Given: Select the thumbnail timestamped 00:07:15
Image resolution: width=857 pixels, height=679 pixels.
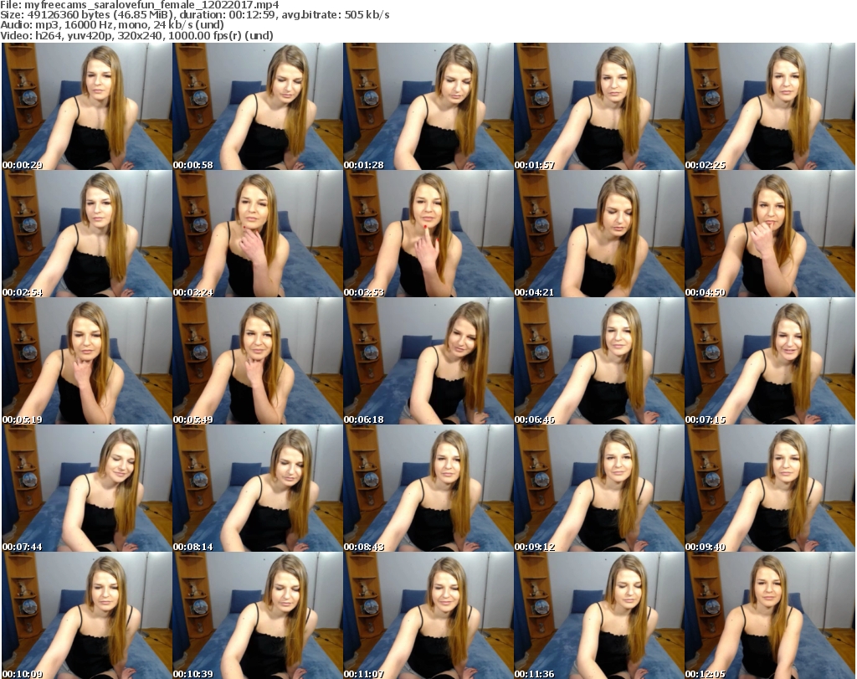Looking at the screenshot, I should pos(770,361).
